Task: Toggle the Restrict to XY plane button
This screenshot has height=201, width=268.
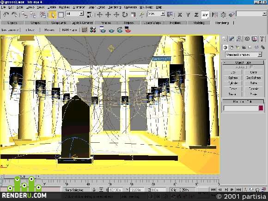Action: pos(205,15)
